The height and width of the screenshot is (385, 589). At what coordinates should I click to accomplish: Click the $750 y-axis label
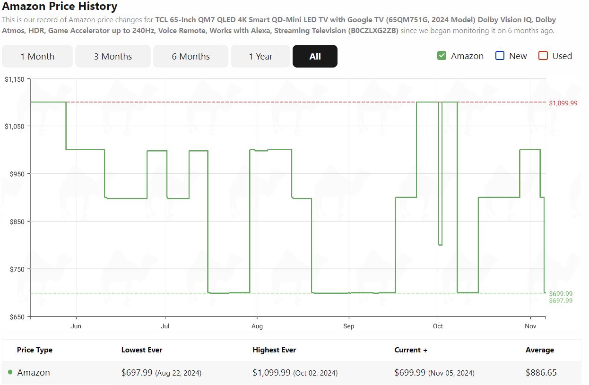click(x=17, y=269)
